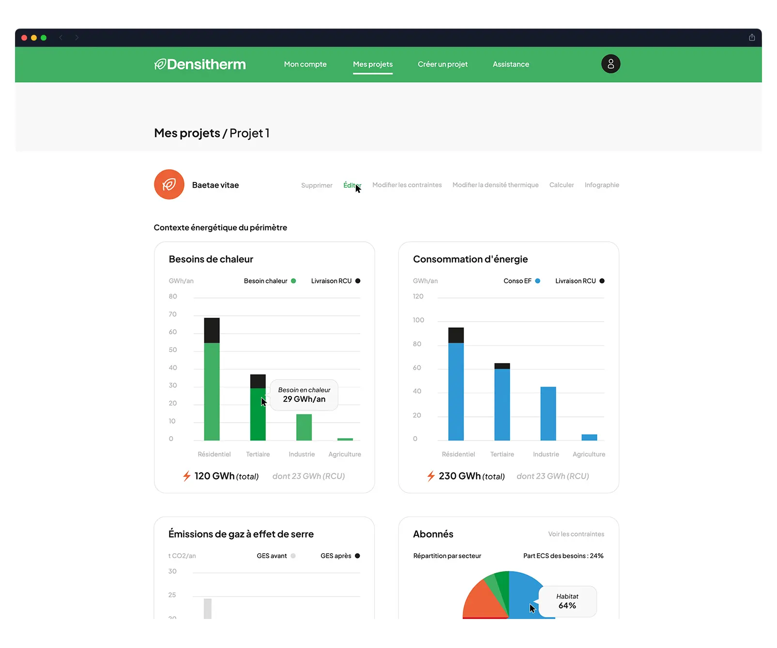Viewport: 777px width, 648px height.
Task: Toggle the GES avant legend
Action: tap(276, 556)
